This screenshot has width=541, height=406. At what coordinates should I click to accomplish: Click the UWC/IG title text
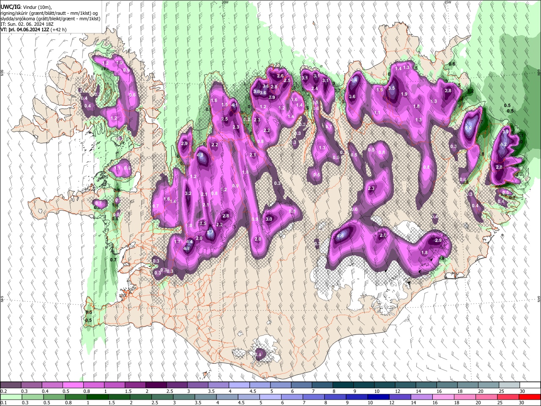pos(10,7)
